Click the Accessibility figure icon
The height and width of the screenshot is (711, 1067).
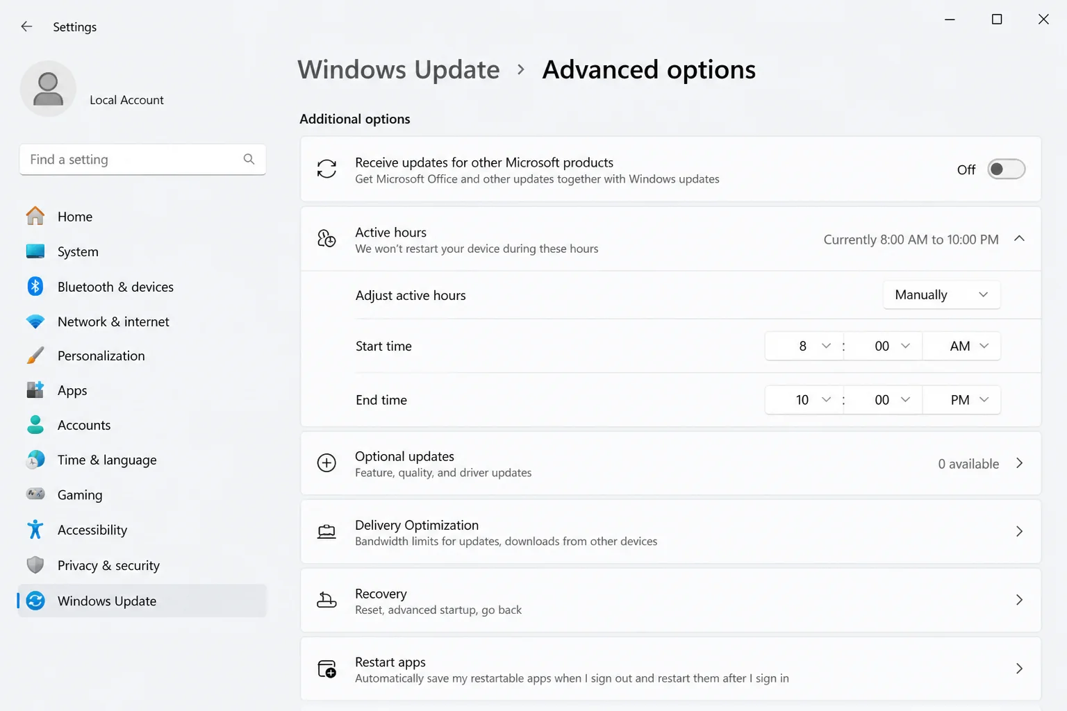[35, 529]
